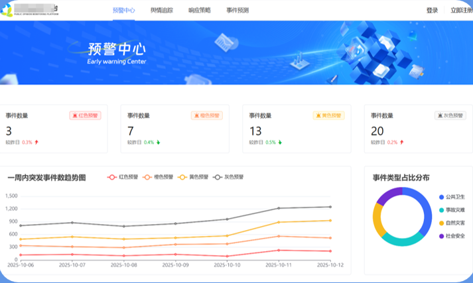This screenshot has width=473, height=283.
Task: Go to 响应策略 tab
Action: pyautogui.click(x=200, y=10)
